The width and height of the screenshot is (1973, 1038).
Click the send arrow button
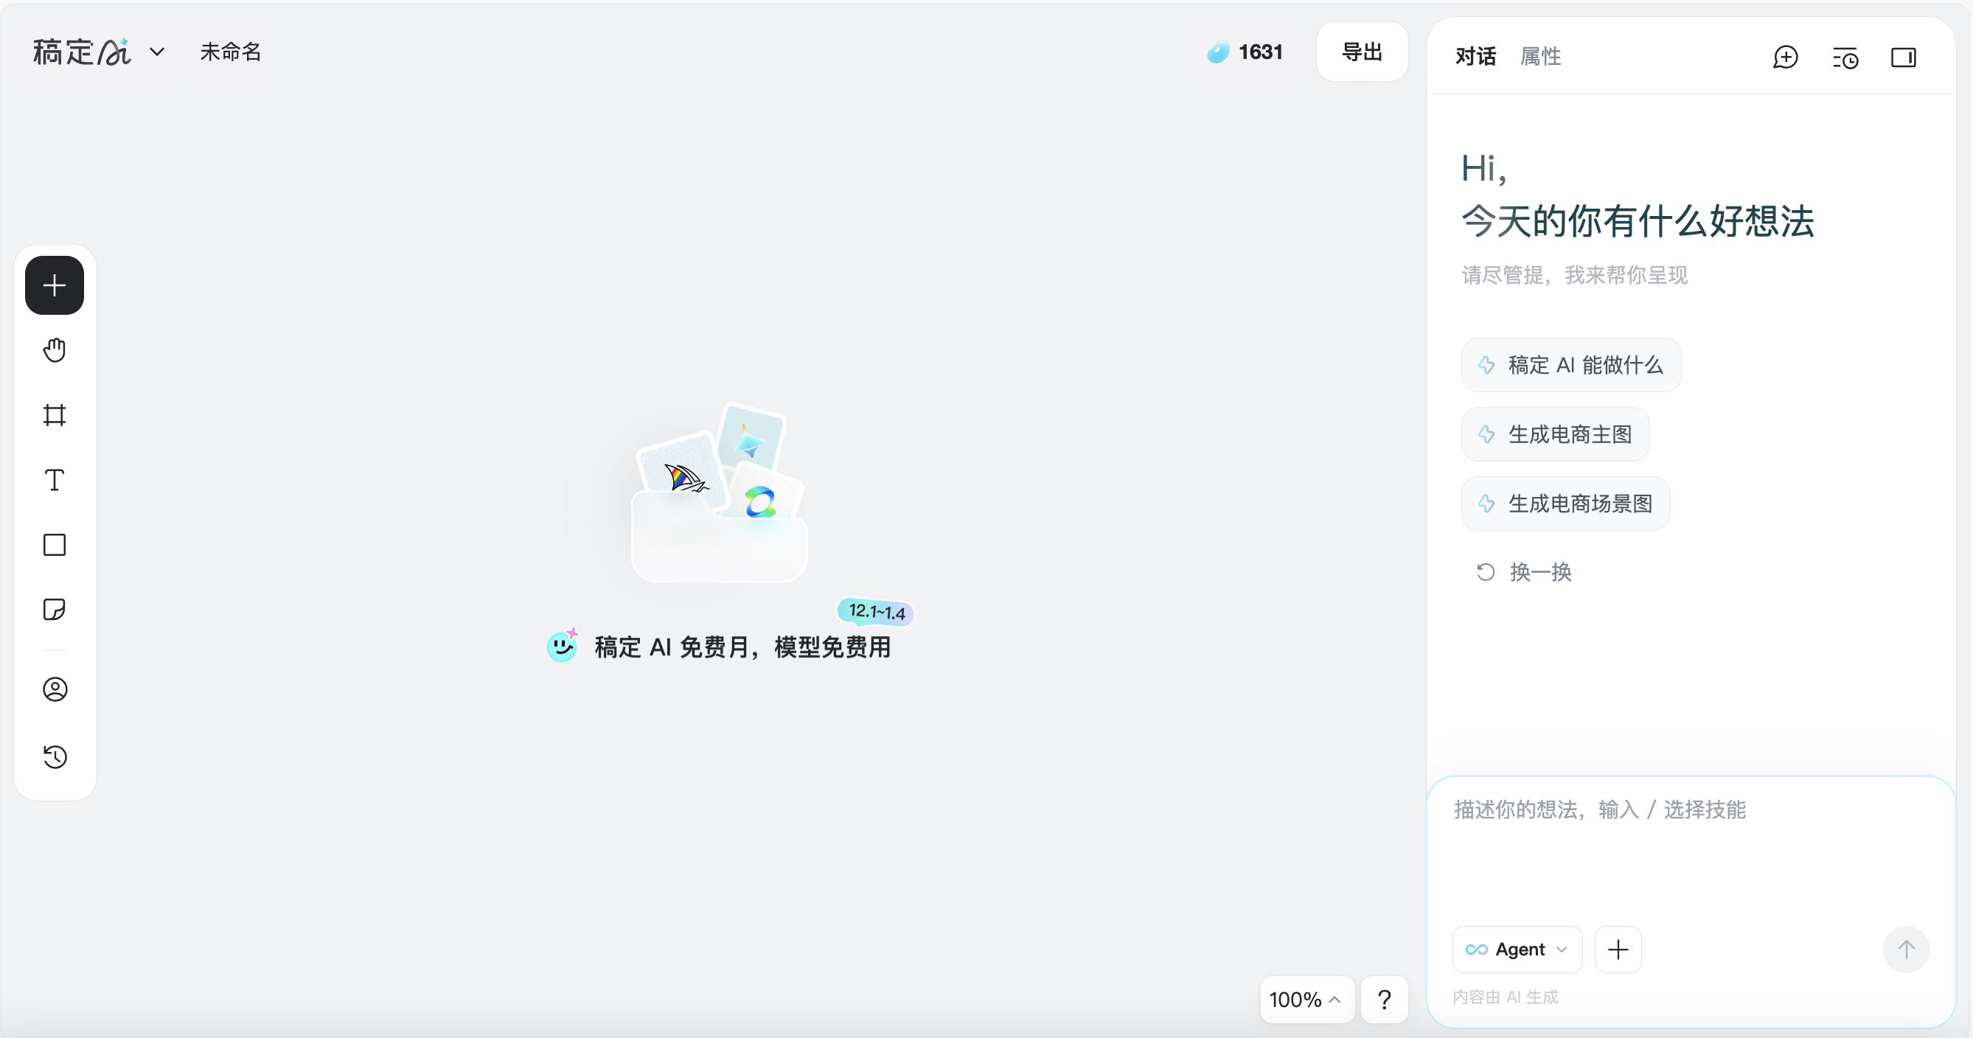[1906, 950]
